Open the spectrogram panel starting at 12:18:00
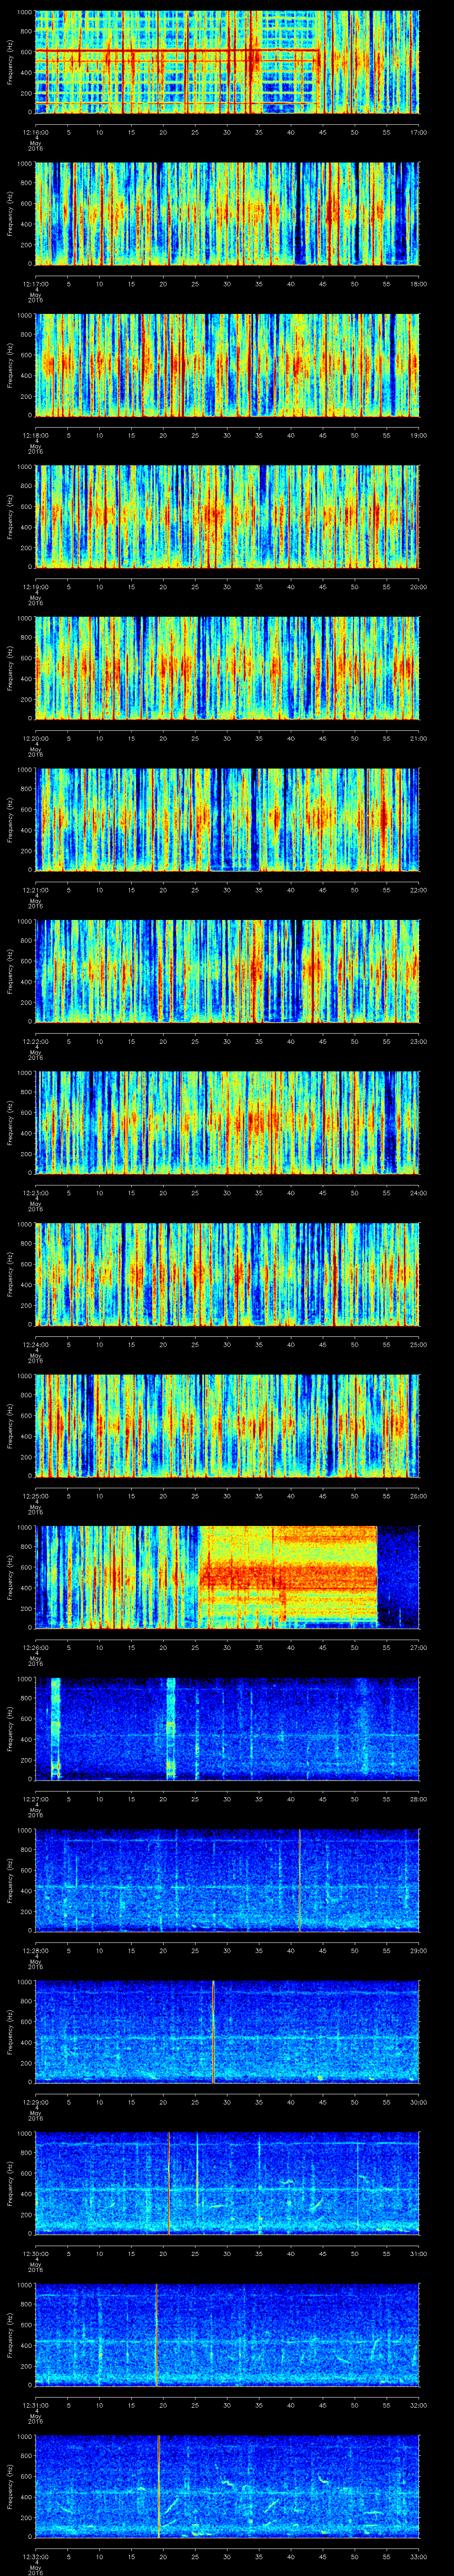454x2576 pixels. [x=227, y=365]
